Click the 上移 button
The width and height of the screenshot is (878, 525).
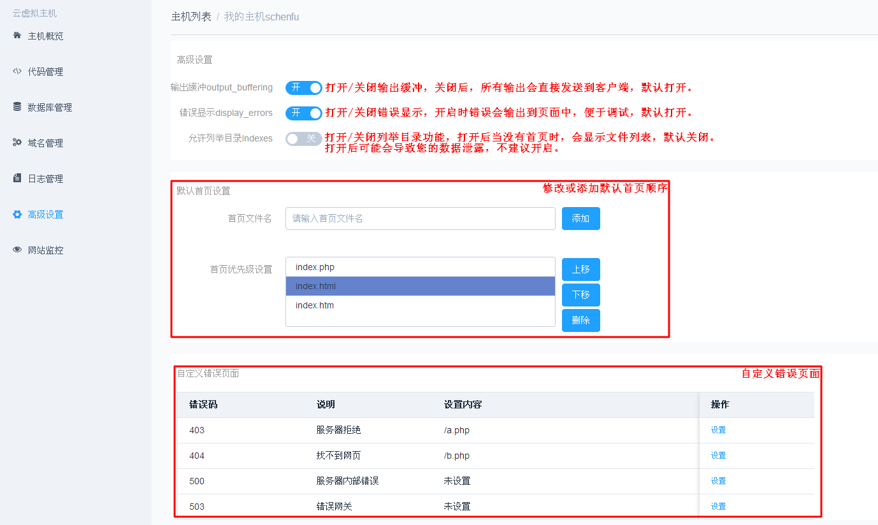click(x=581, y=270)
